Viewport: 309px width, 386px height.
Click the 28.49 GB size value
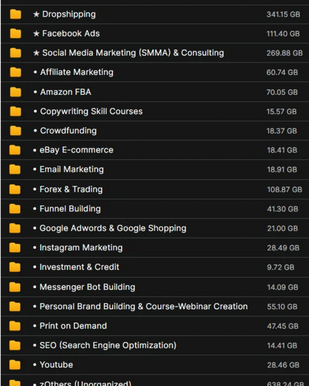[x=283, y=248]
